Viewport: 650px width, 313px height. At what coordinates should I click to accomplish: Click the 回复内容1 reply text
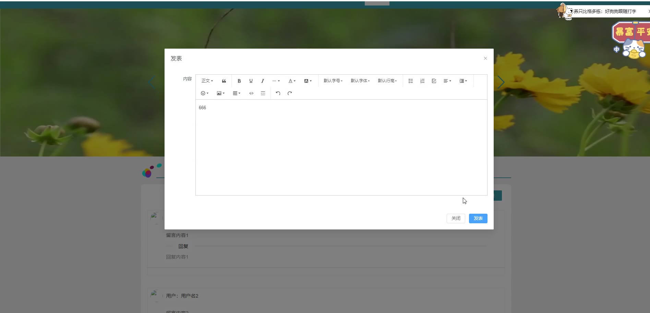pyautogui.click(x=177, y=257)
